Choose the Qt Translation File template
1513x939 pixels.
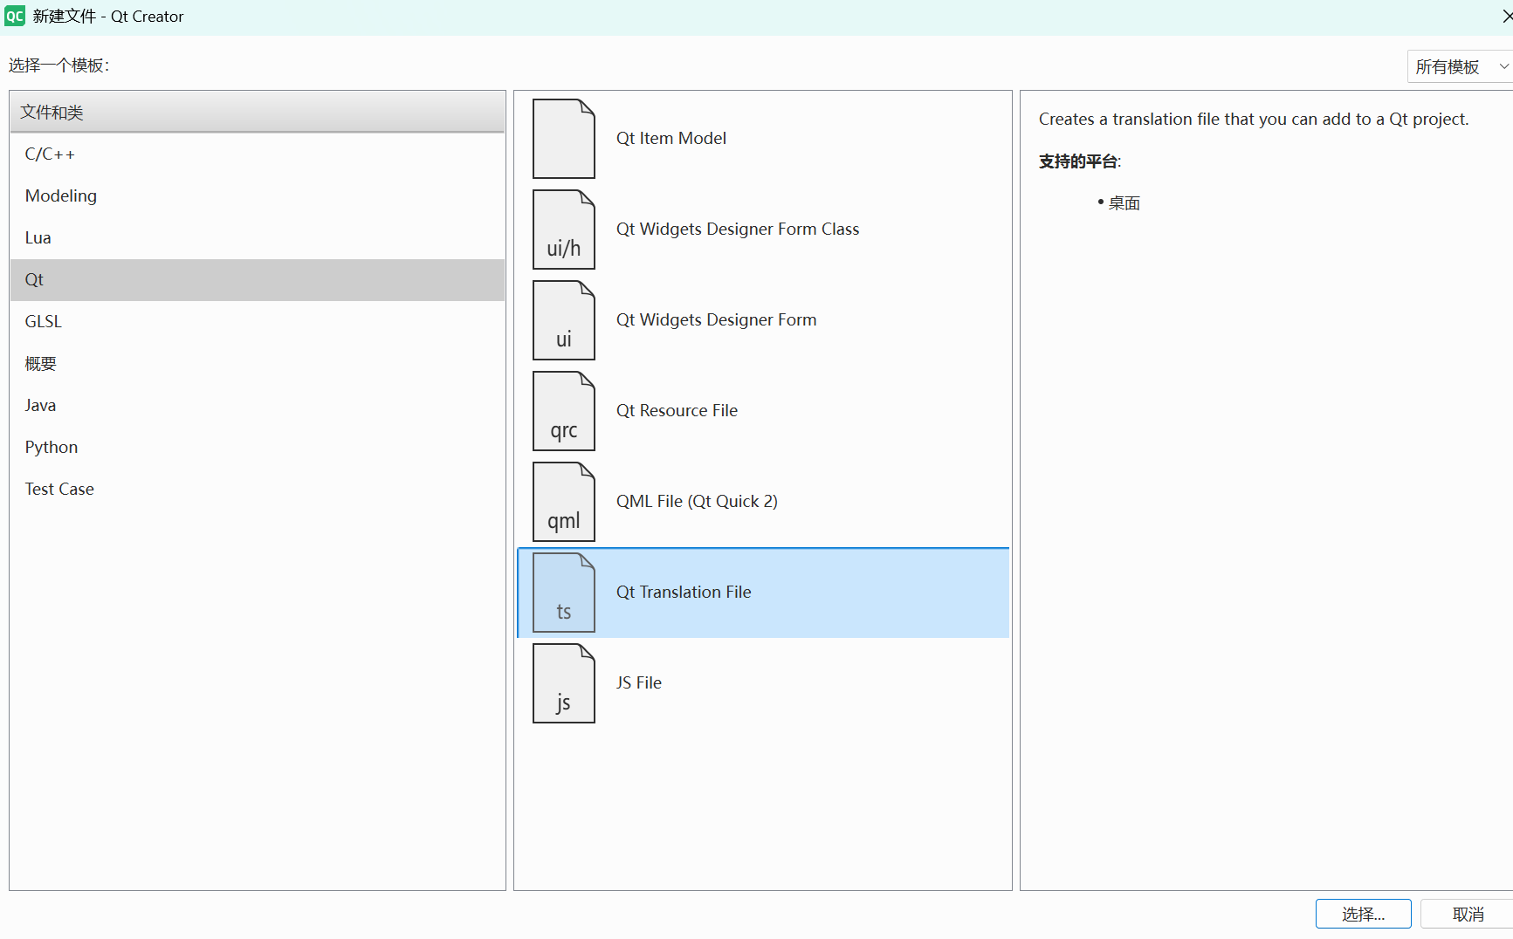(x=763, y=593)
